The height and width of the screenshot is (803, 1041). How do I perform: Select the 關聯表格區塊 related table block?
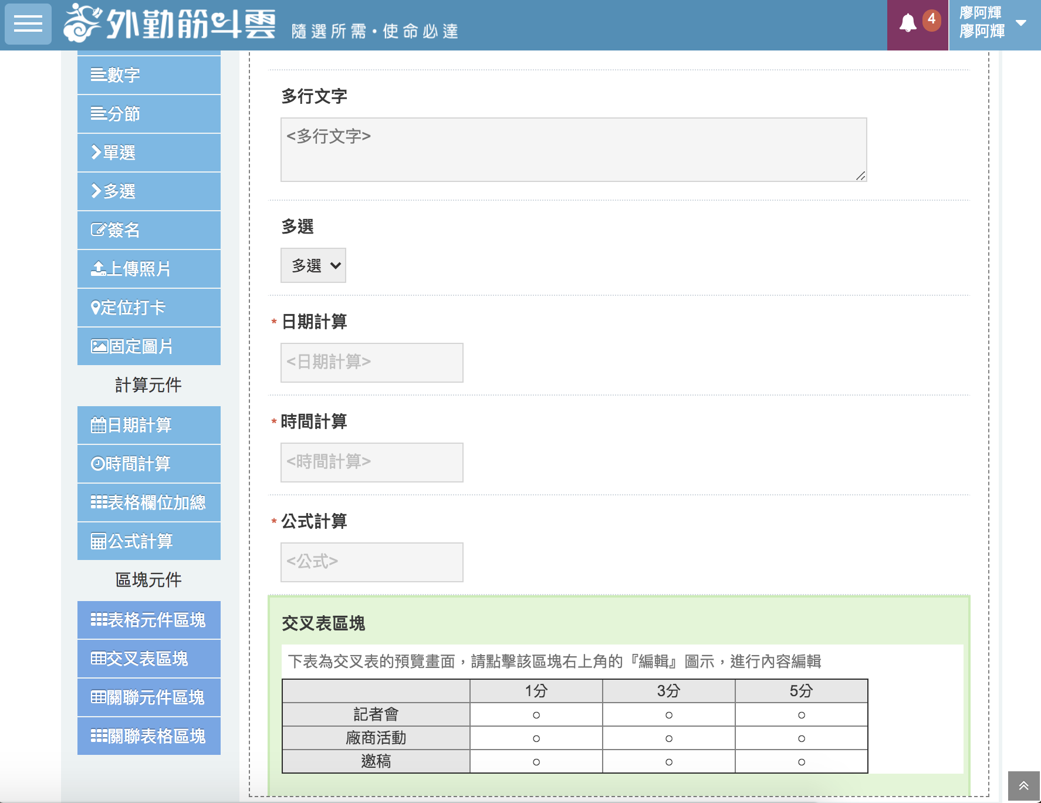[x=148, y=736]
